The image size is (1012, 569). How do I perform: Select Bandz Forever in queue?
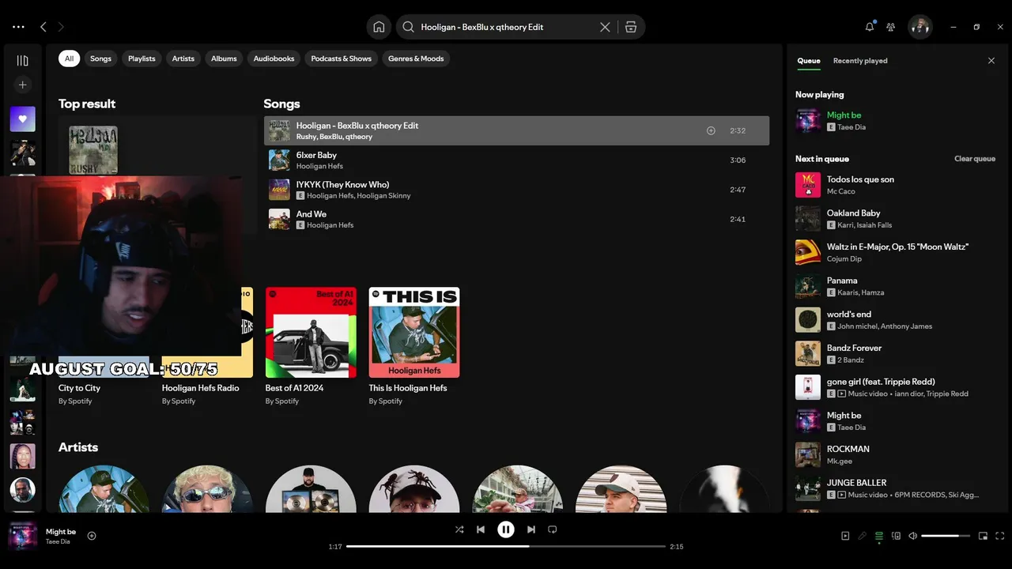click(x=896, y=353)
